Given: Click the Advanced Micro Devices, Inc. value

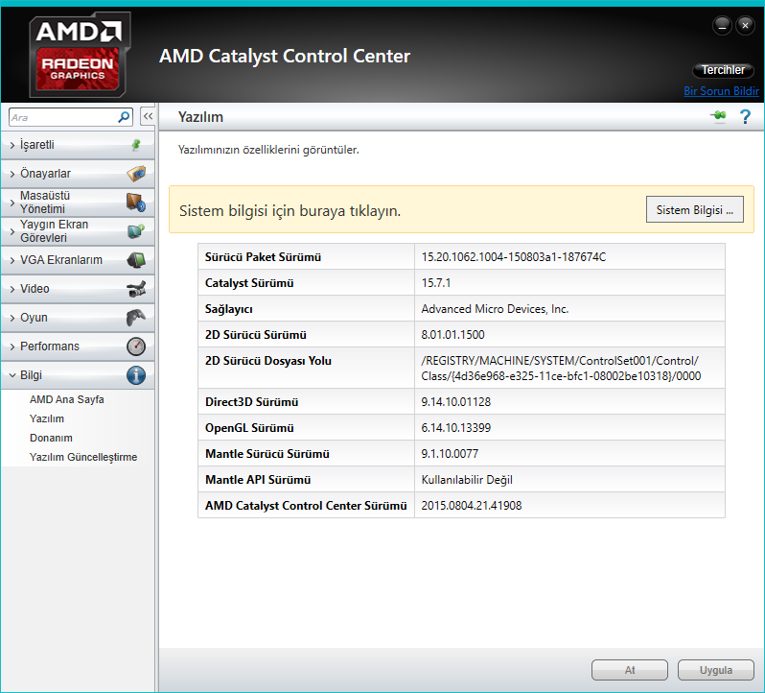Looking at the screenshot, I should point(496,309).
